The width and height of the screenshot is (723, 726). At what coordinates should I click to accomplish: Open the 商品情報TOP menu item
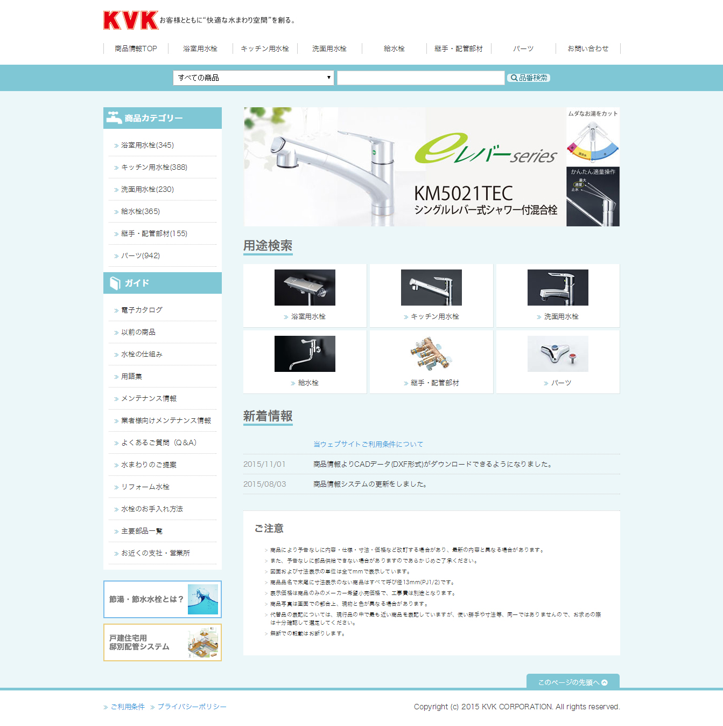[136, 49]
